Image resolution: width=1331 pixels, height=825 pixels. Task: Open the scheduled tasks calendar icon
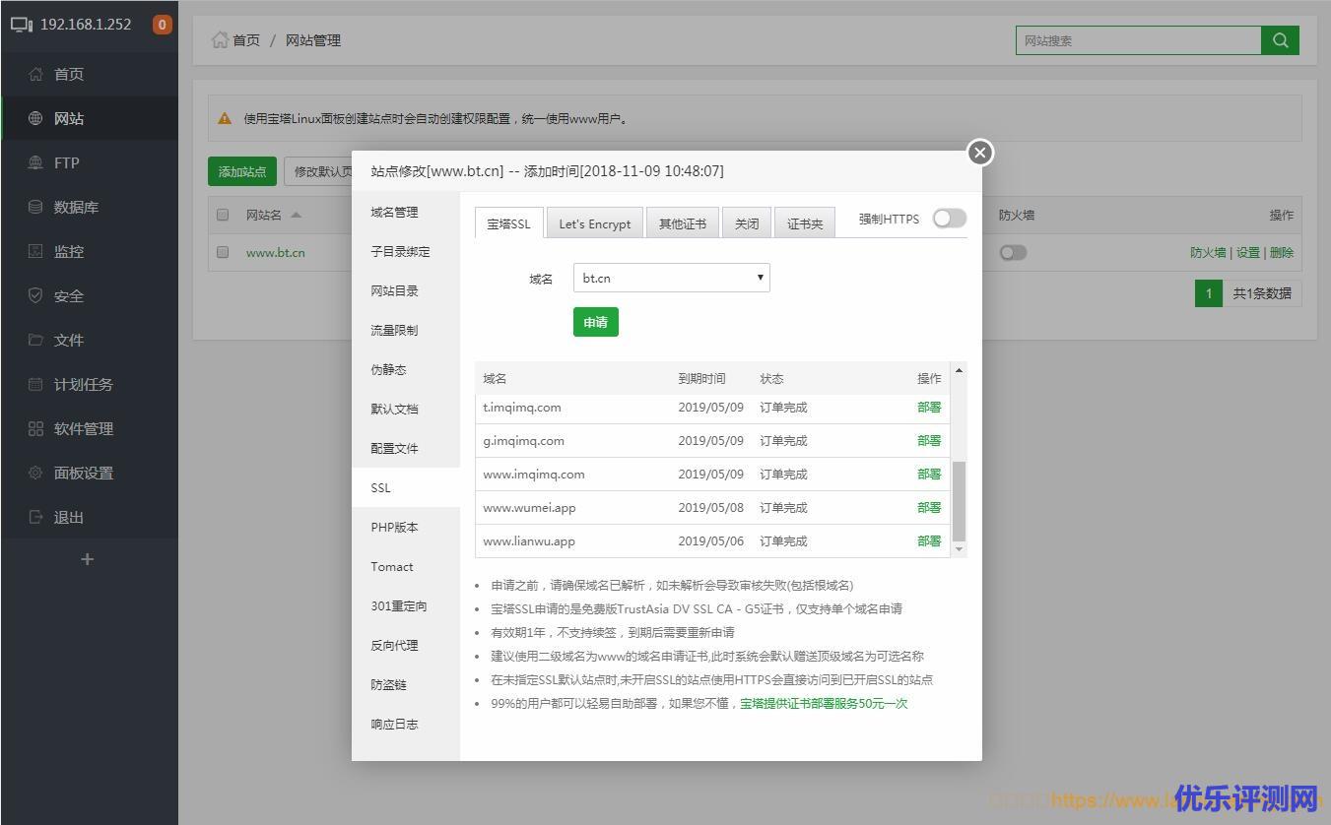tap(36, 385)
